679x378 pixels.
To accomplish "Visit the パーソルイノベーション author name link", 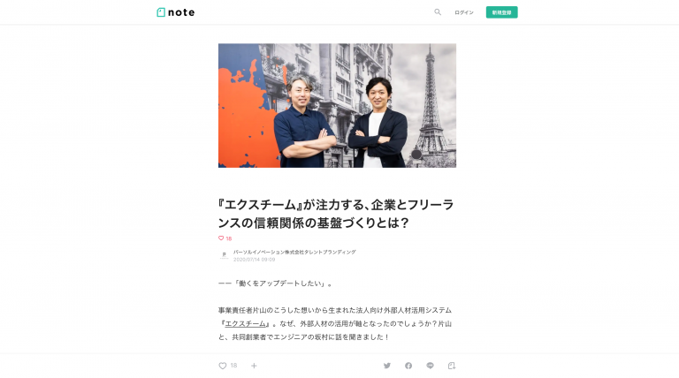I will tap(294, 252).
